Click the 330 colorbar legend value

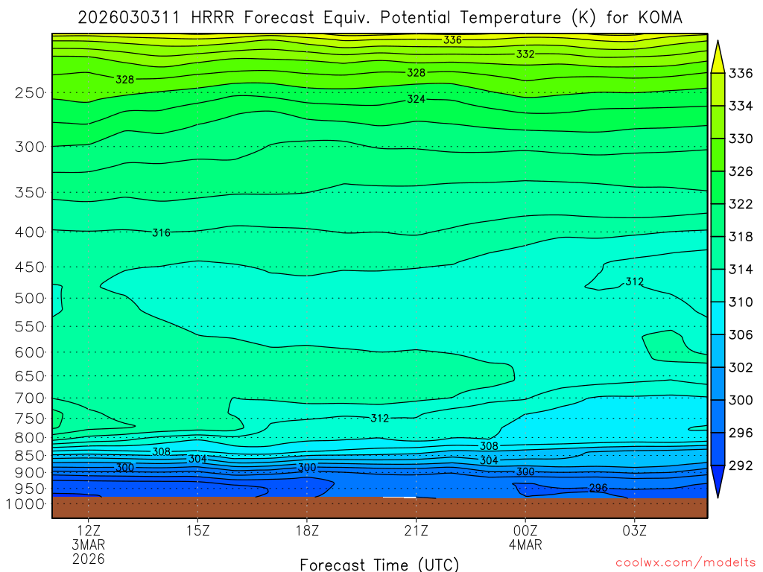pos(741,139)
